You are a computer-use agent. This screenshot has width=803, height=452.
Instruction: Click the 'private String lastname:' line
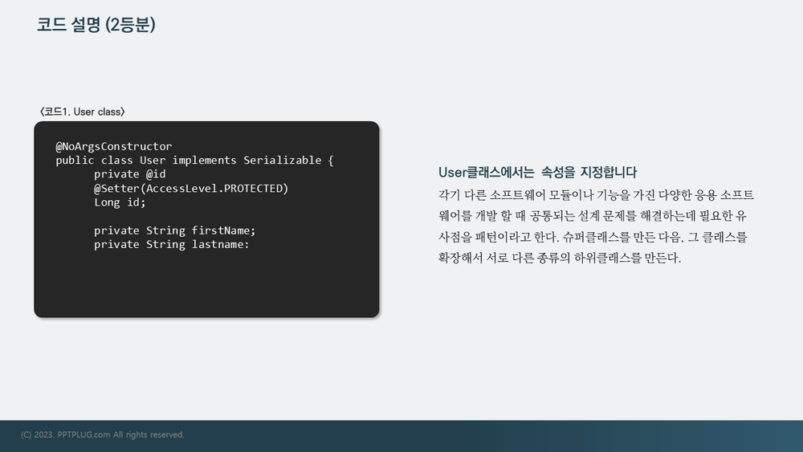click(x=172, y=244)
